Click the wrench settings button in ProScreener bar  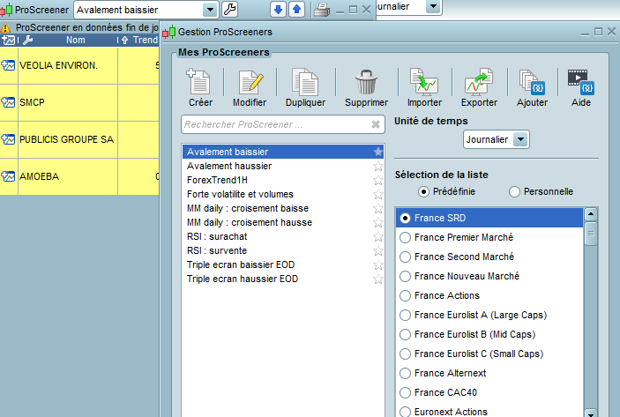click(229, 9)
